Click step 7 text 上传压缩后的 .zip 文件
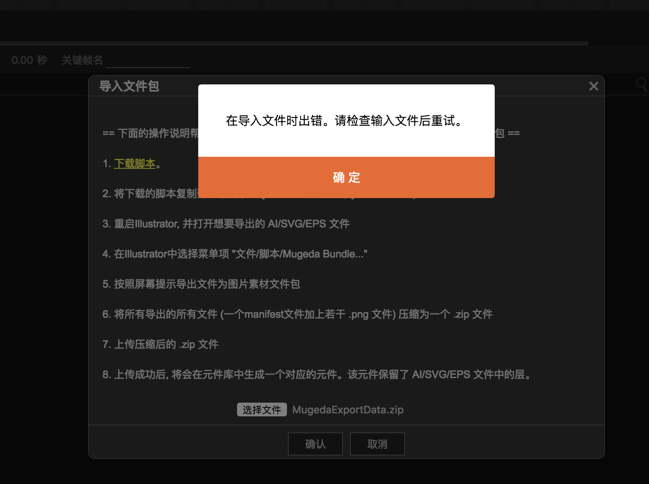Image resolution: width=649 pixels, height=484 pixels. point(160,344)
